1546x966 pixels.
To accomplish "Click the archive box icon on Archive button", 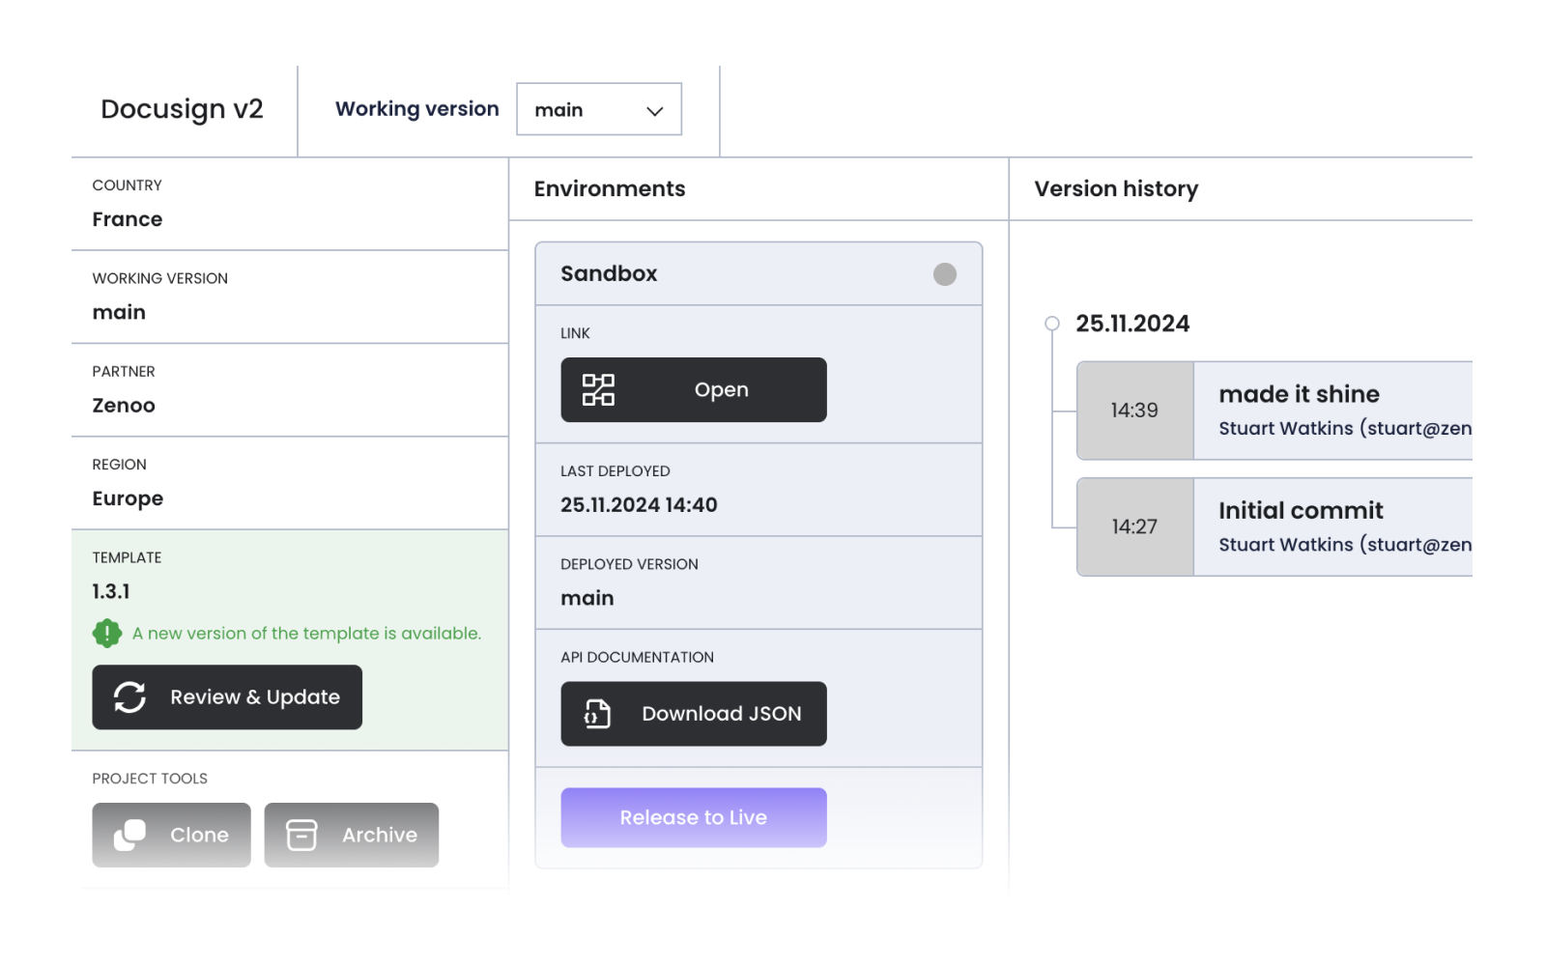I will tap(301, 835).
